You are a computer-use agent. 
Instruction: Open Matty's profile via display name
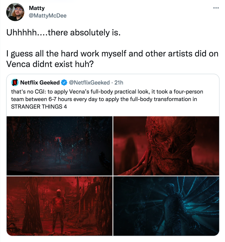[36, 8]
